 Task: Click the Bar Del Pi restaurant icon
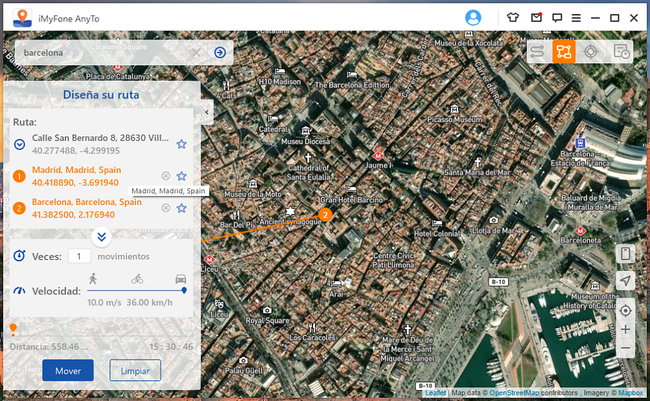click(x=237, y=215)
